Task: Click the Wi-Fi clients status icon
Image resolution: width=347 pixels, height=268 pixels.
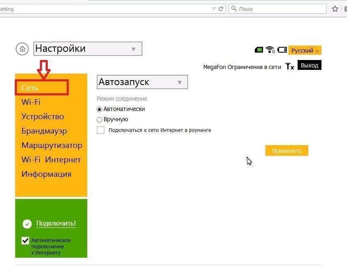Action: tap(270, 49)
